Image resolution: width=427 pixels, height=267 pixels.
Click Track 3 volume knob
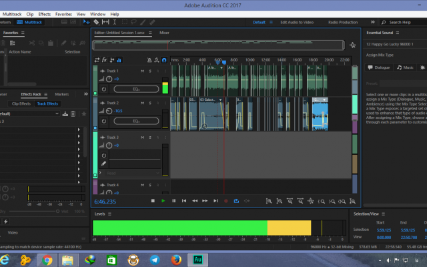(x=109, y=146)
